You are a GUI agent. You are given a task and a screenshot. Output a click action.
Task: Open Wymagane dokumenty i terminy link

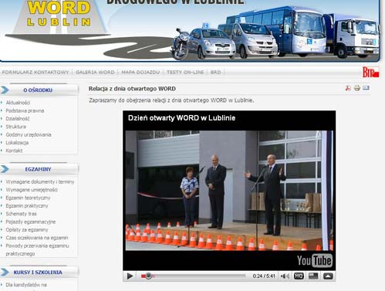coord(40,181)
